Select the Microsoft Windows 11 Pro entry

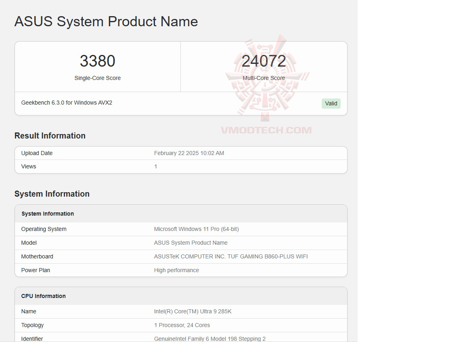[197, 229]
